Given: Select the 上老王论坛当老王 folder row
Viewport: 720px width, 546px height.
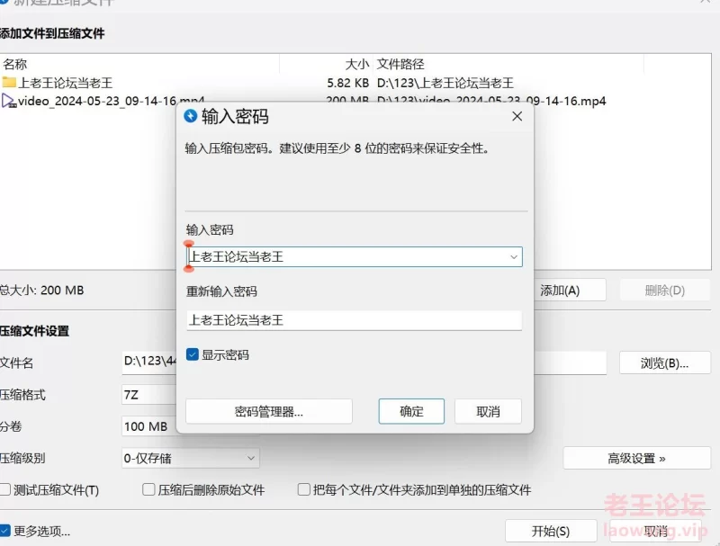Looking at the screenshot, I should click(x=355, y=83).
